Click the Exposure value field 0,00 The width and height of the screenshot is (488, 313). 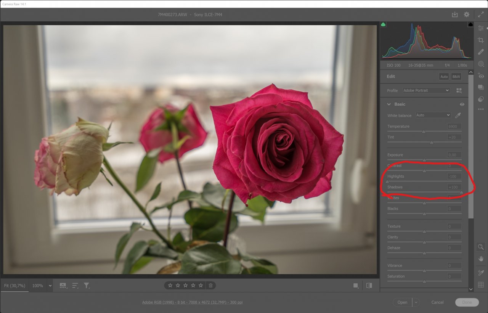coord(454,155)
